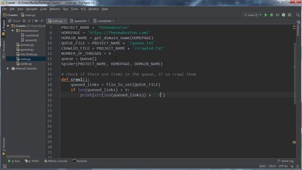Toggle the read-only lock icon in status bar
The image size is (302, 170).
(x=292, y=166)
